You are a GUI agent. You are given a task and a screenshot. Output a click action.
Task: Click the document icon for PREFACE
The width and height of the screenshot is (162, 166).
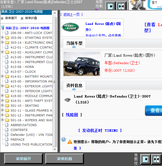click(x=7, y=139)
